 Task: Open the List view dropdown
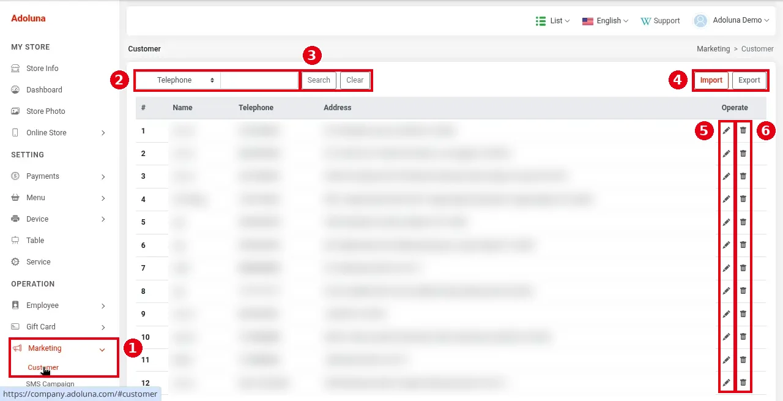point(552,21)
